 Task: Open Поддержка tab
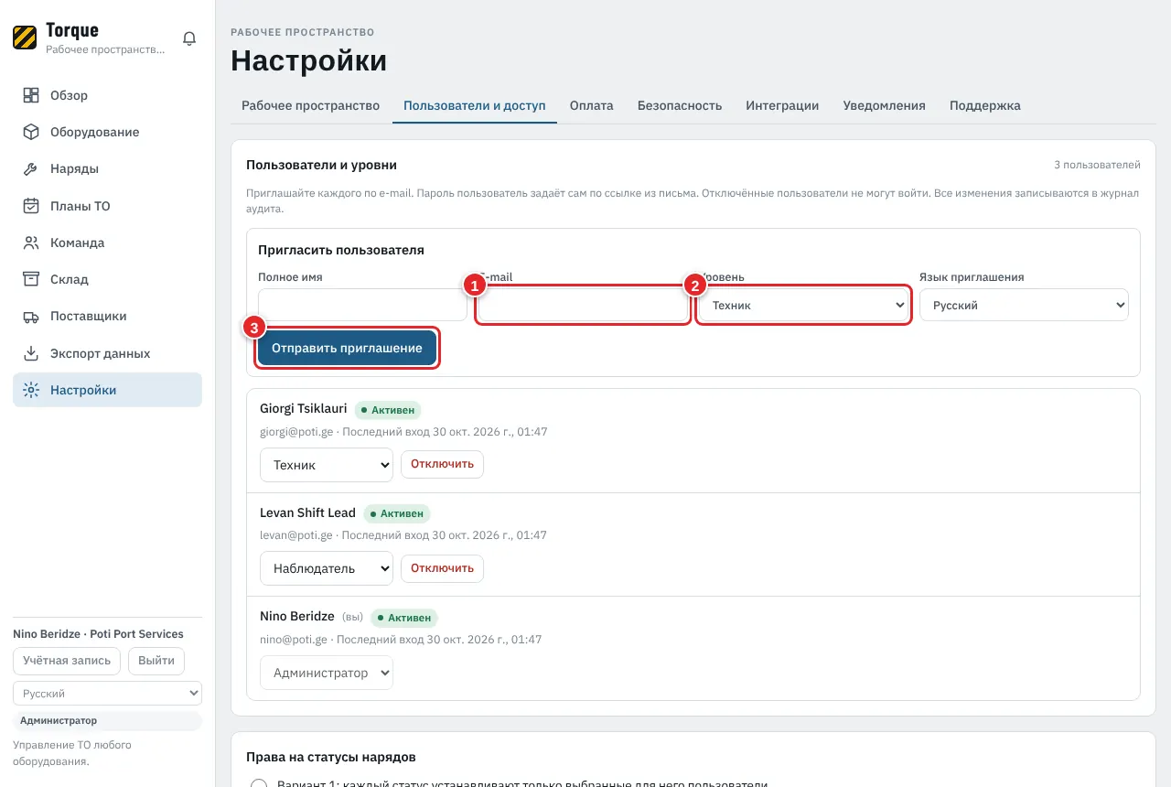click(985, 105)
